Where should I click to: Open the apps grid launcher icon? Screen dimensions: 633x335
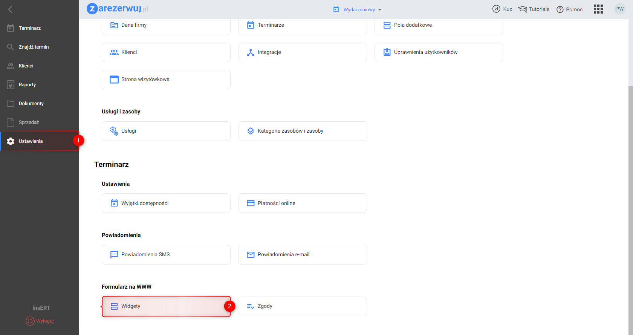tap(598, 9)
